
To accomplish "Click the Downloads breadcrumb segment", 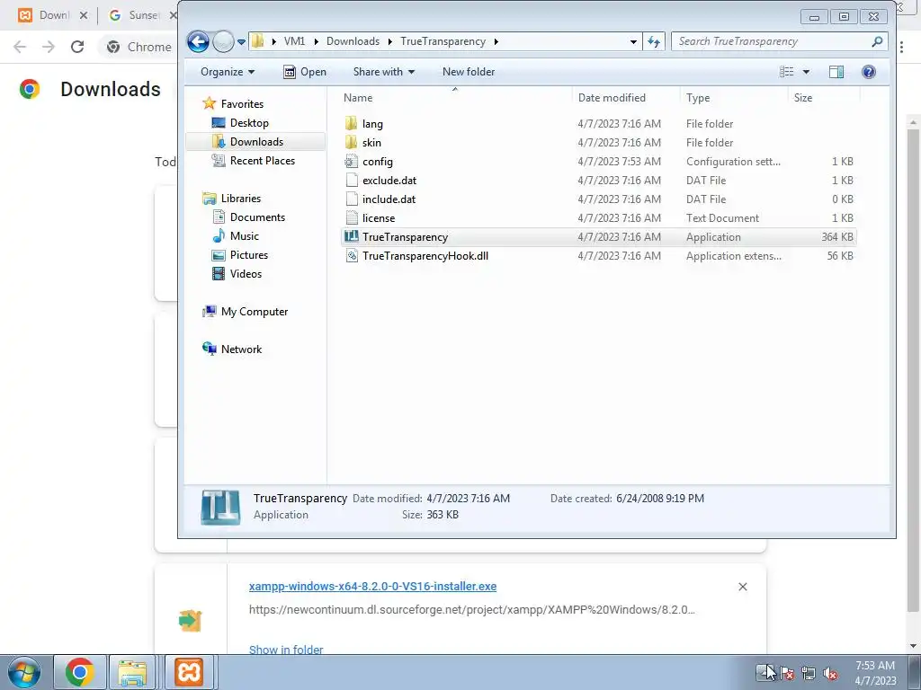I will pyautogui.click(x=353, y=41).
